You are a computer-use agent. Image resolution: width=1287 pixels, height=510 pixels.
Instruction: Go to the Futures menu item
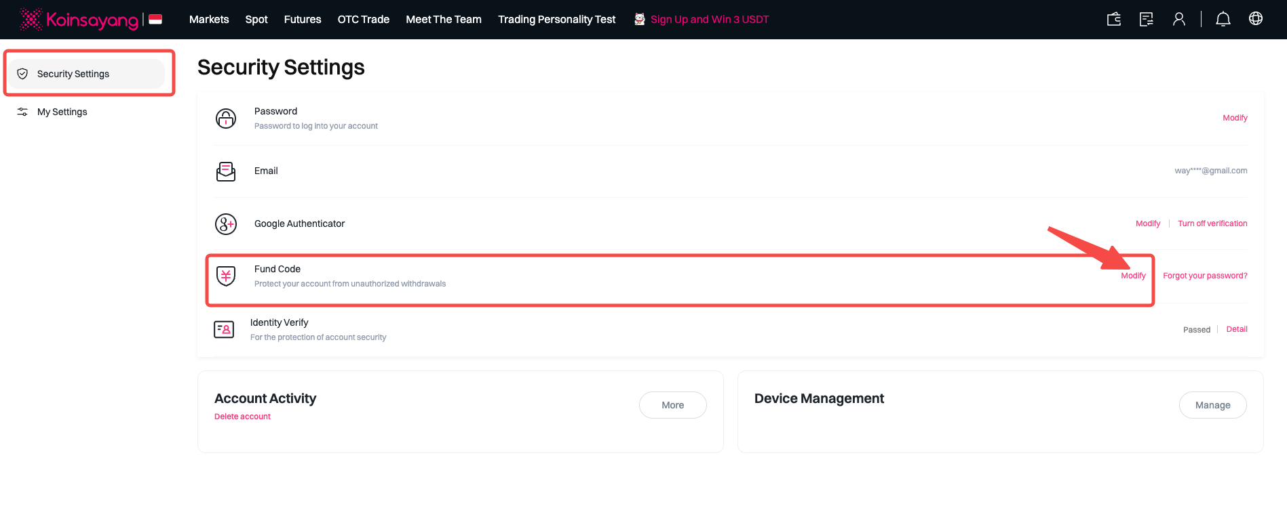tap(303, 20)
